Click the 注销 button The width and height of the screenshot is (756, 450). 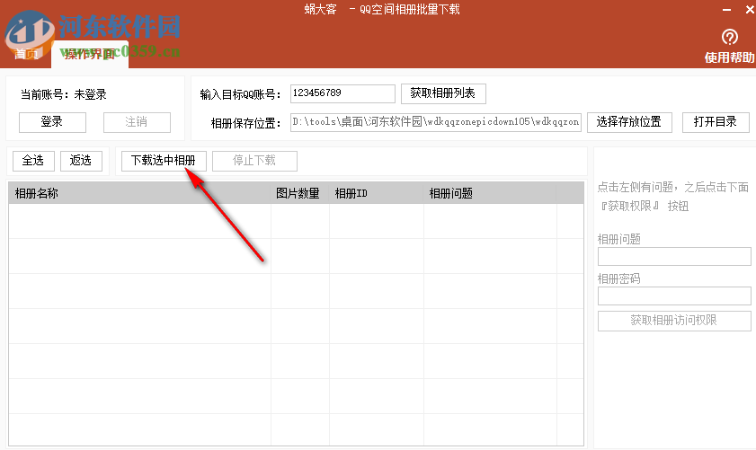(137, 122)
